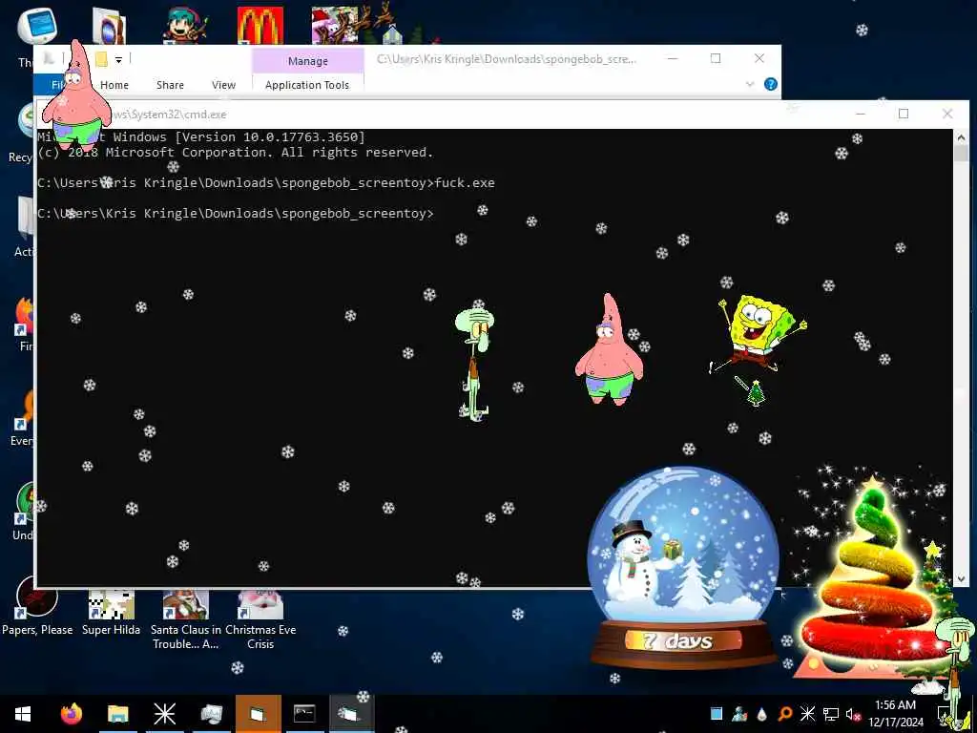Select the iMac-style computer desktop icon
This screenshot has width=977, height=733.
[x=37, y=26]
